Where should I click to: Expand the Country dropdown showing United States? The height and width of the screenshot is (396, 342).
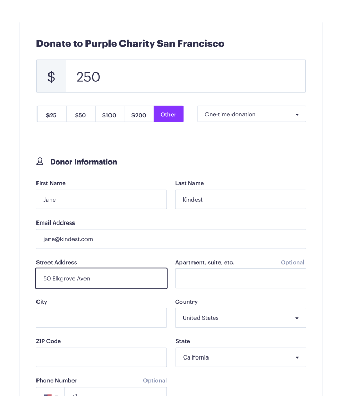240,318
